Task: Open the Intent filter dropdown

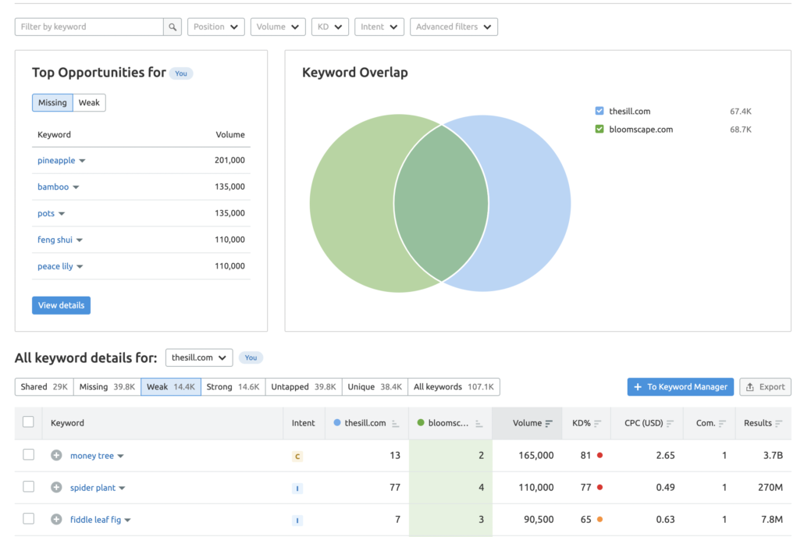Action: (x=379, y=26)
